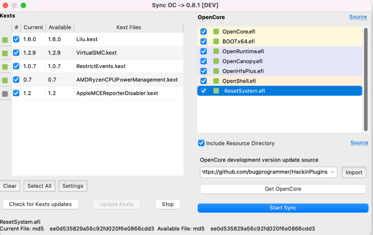Click Check for Kexts updates button
Screen dimensions: 373x235
(x=41, y=204)
